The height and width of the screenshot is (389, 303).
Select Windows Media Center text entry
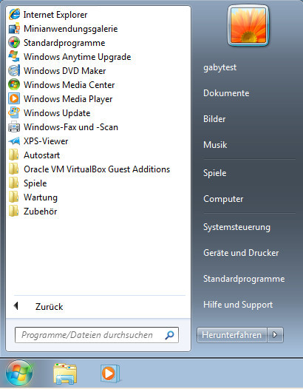(69, 85)
